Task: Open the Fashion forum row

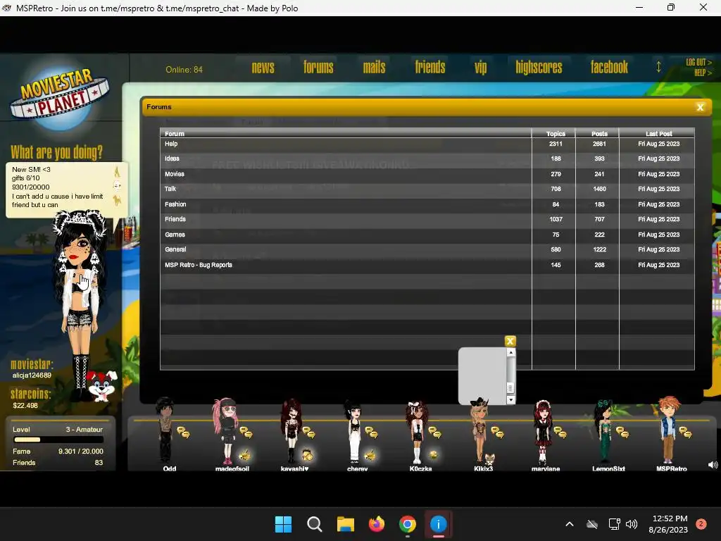Action: pyautogui.click(x=427, y=204)
